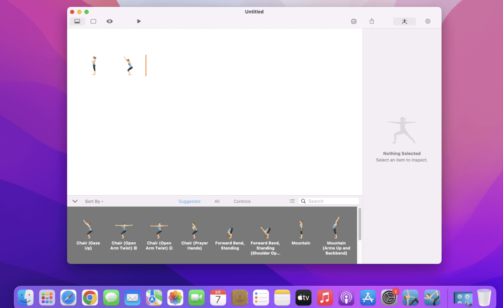This screenshot has width=503, height=308.
Task: Select the Suggested tab
Action: (189, 202)
